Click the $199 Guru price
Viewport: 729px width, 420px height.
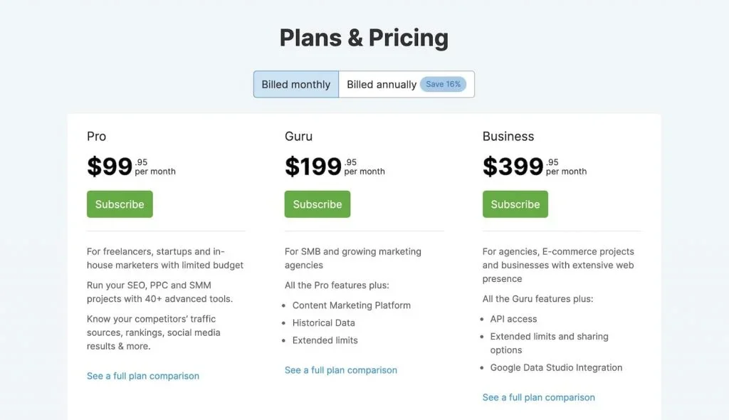pyautogui.click(x=313, y=167)
